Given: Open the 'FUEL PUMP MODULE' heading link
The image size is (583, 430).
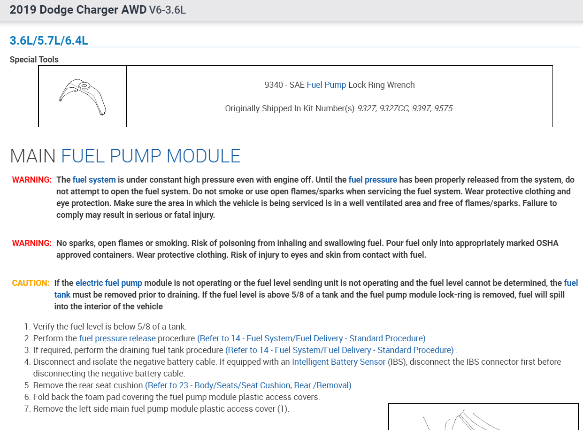Looking at the screenshot, I should 151,156.
